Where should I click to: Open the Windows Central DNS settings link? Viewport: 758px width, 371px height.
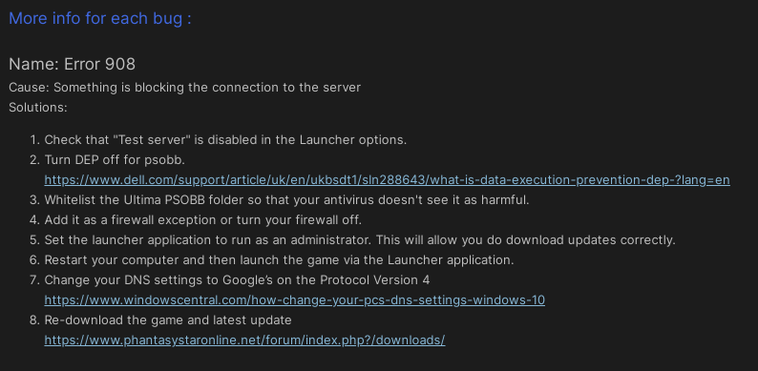[x=294, y=300]
